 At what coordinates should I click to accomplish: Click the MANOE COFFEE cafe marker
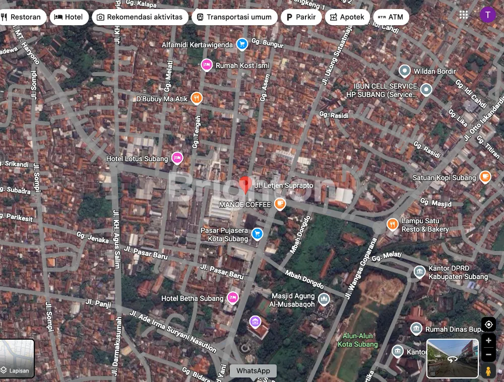point(280,204)
